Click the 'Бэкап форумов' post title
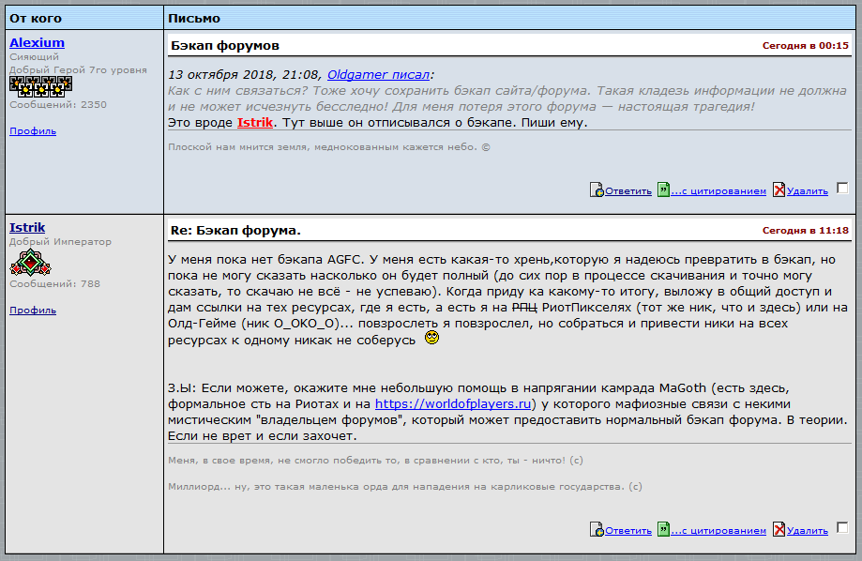This screenshot has height=561, width=862. 225,46
